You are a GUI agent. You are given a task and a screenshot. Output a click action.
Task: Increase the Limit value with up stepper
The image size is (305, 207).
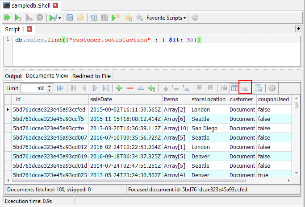[x=50, y=87]
